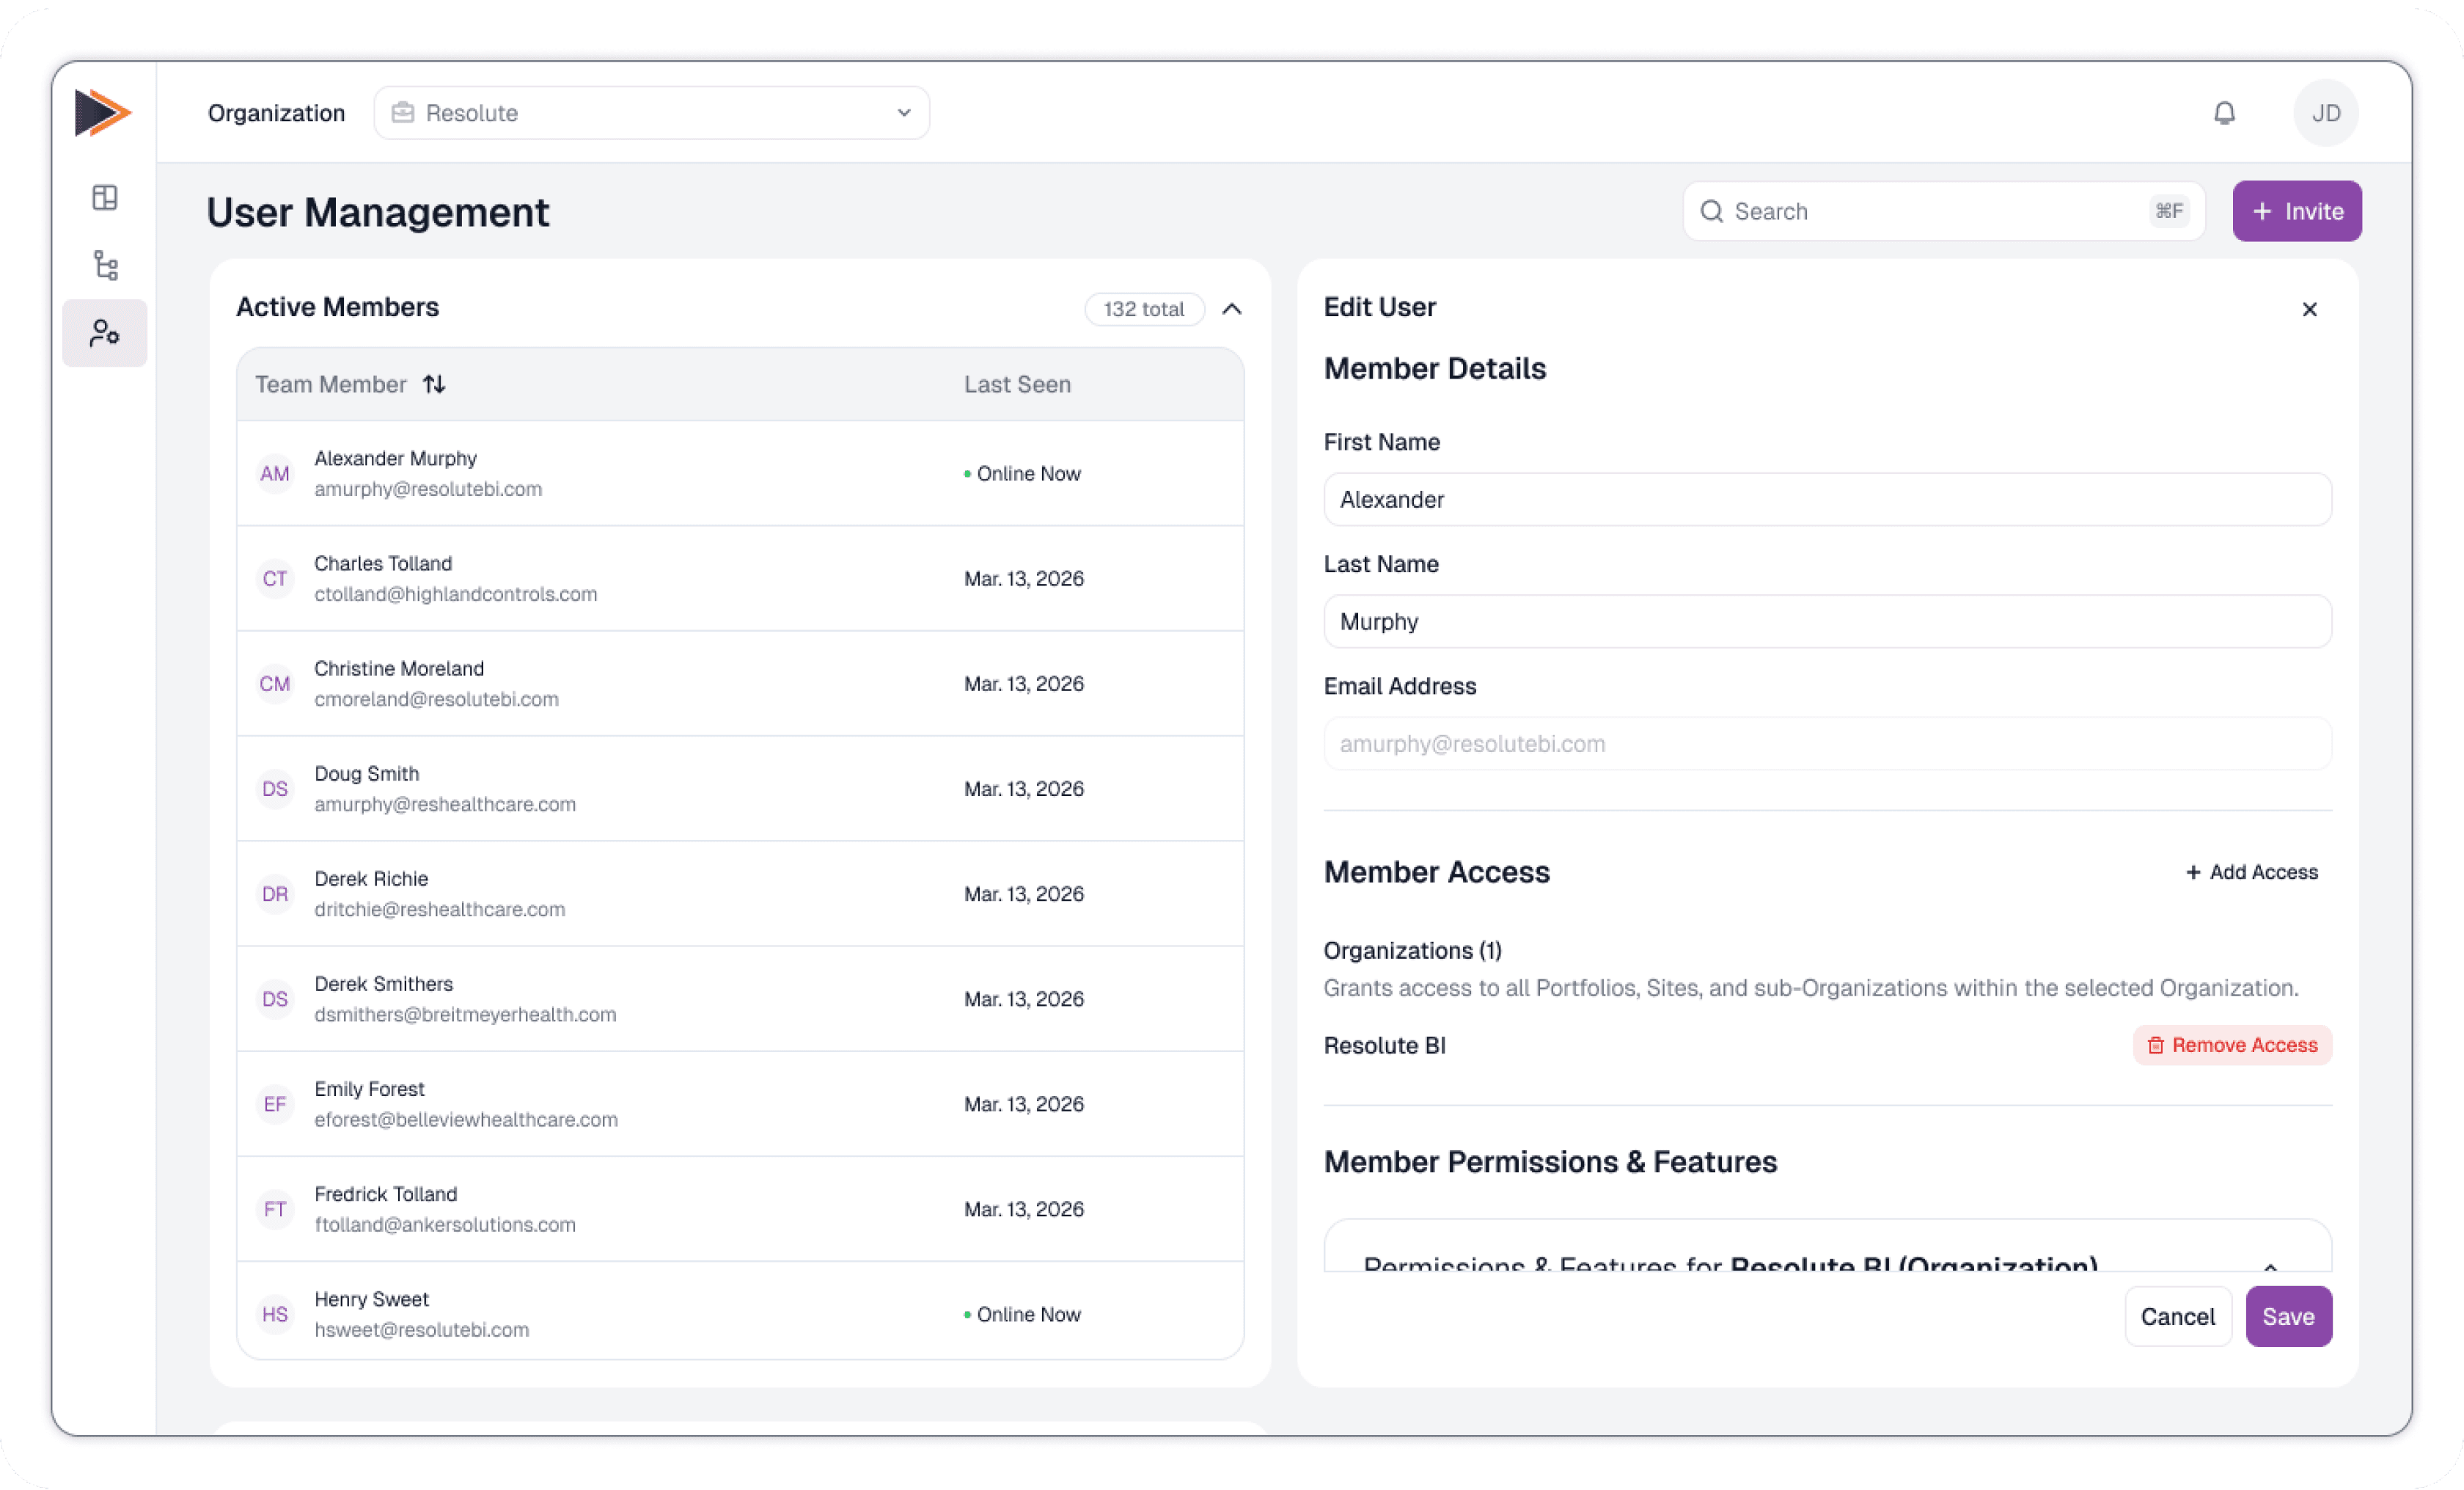Click the Henry Sweet HS avatar
The height and width of the screenshot is (1490, 2464).
click(275, 1314)
